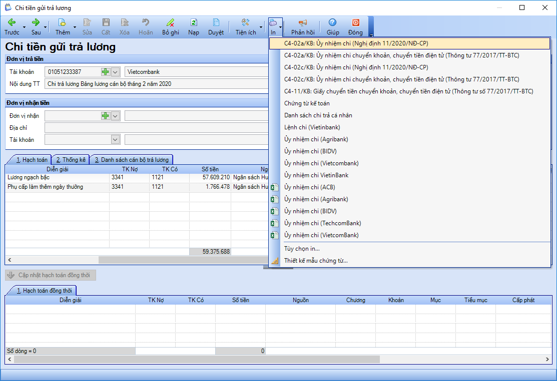Select C4-02a/KB Ủy nhiệm chi Nghị định 11/2020
557x381 pixels.
(x=409, y=43)
